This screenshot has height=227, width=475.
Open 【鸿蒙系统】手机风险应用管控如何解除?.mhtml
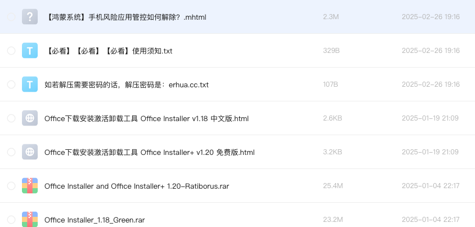click(x=126, y=17)
